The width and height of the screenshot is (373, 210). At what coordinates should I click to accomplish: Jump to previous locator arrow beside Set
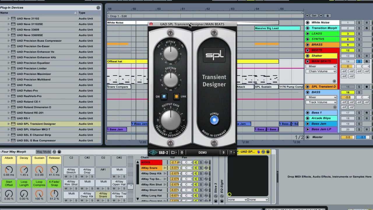tap(307, 15)
